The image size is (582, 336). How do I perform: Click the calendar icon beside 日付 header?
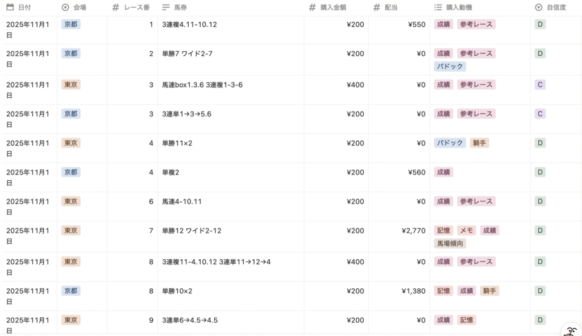pos(10,7)
